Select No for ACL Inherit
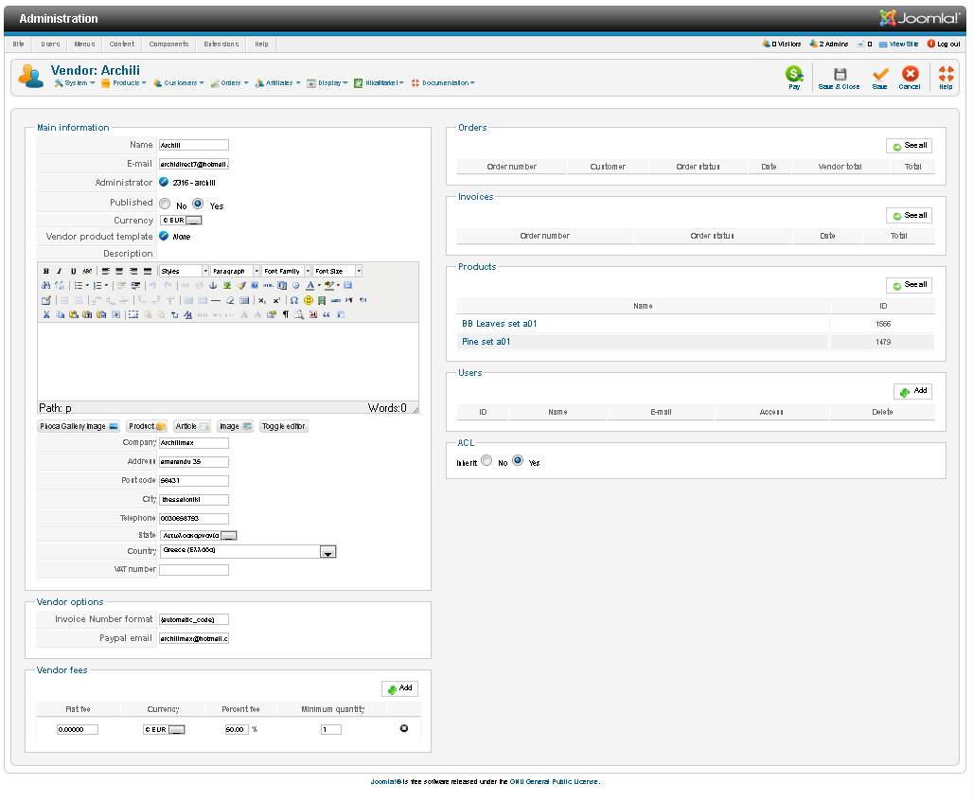The image size is (973, 802). pyautogui.click(x=486, y=461)
